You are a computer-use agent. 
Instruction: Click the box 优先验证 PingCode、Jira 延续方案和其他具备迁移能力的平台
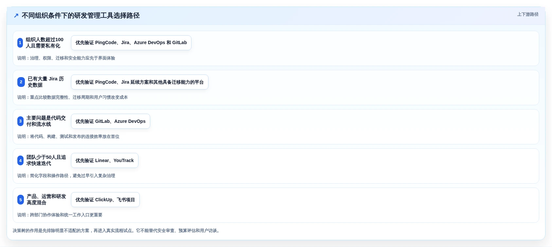coord(140,82)
